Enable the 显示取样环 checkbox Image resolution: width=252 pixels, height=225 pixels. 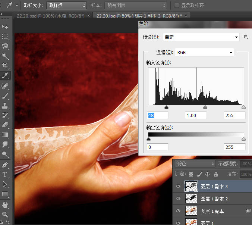(176, 5)
